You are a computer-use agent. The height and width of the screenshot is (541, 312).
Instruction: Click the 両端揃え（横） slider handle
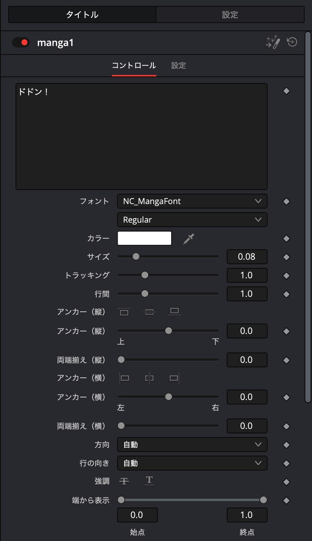(121, 426)
